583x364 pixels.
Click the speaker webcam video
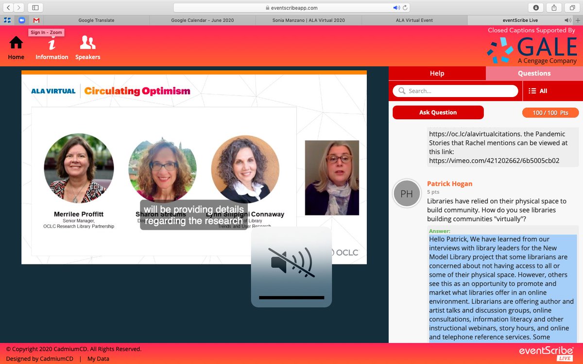point(332,178)
